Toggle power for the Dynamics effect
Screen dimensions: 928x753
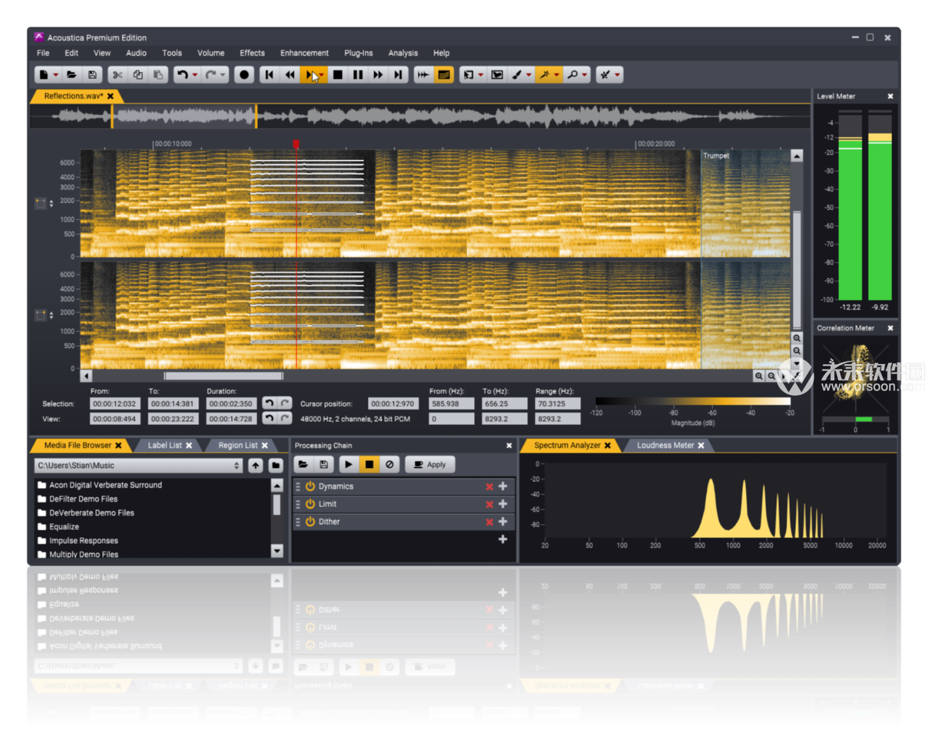(310, 486)
